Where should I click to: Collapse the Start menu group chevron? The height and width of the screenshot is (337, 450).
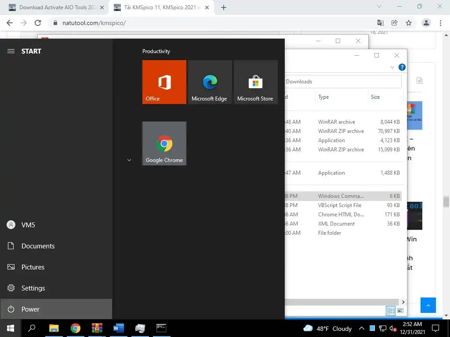click(x=129, y=160)
